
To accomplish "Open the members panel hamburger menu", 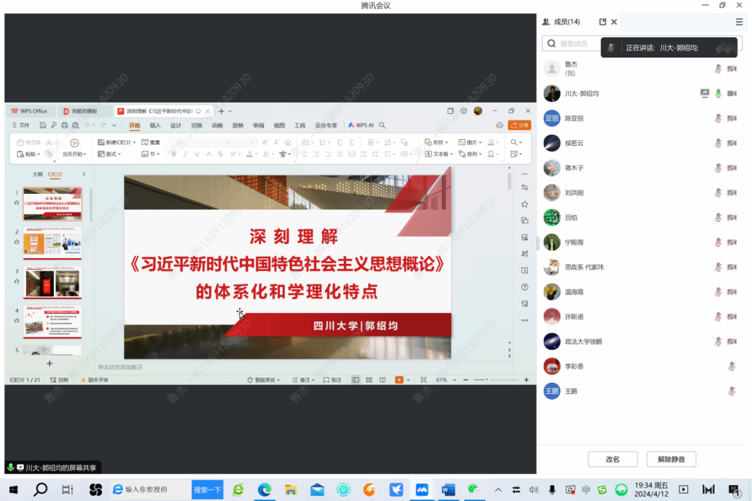I will click(x=739, y=22).
